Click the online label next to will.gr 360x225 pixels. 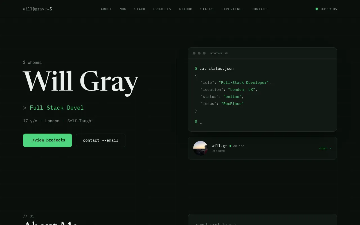tap(239, 146)
